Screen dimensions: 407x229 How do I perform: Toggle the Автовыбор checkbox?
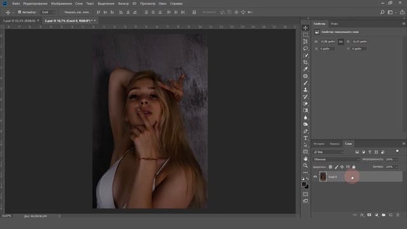click(20, 12)
